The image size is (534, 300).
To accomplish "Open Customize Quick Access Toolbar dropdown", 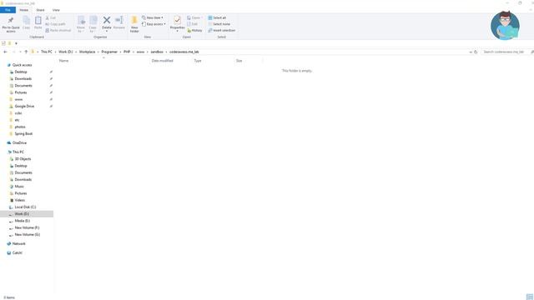I will [16, 43].
